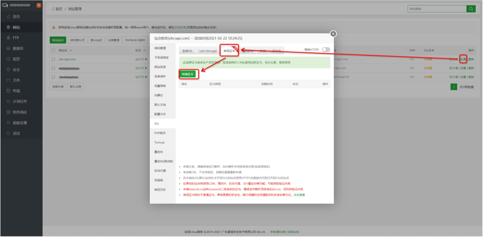Check the box for site.iapi.com row

pos(53,59)
